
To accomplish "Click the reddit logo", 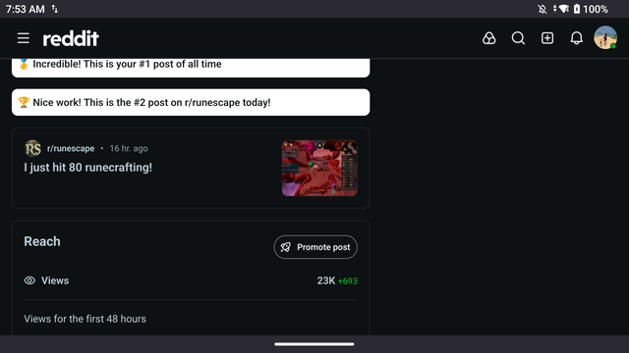I will coord(71,38).
